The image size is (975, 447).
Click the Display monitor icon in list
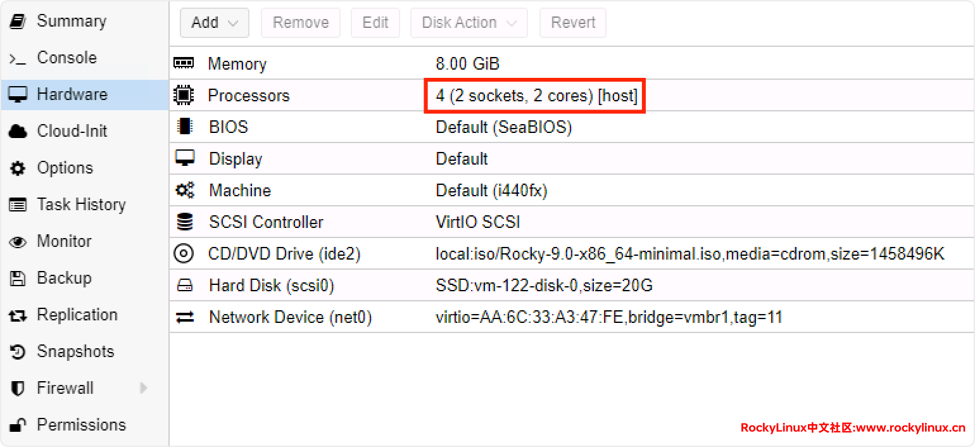pyautogui.click(x=185, y=158)
